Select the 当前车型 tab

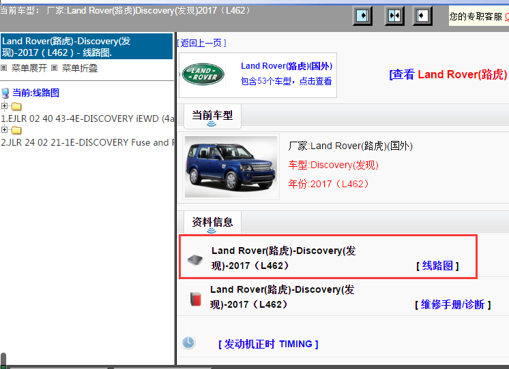coord(212,116)
